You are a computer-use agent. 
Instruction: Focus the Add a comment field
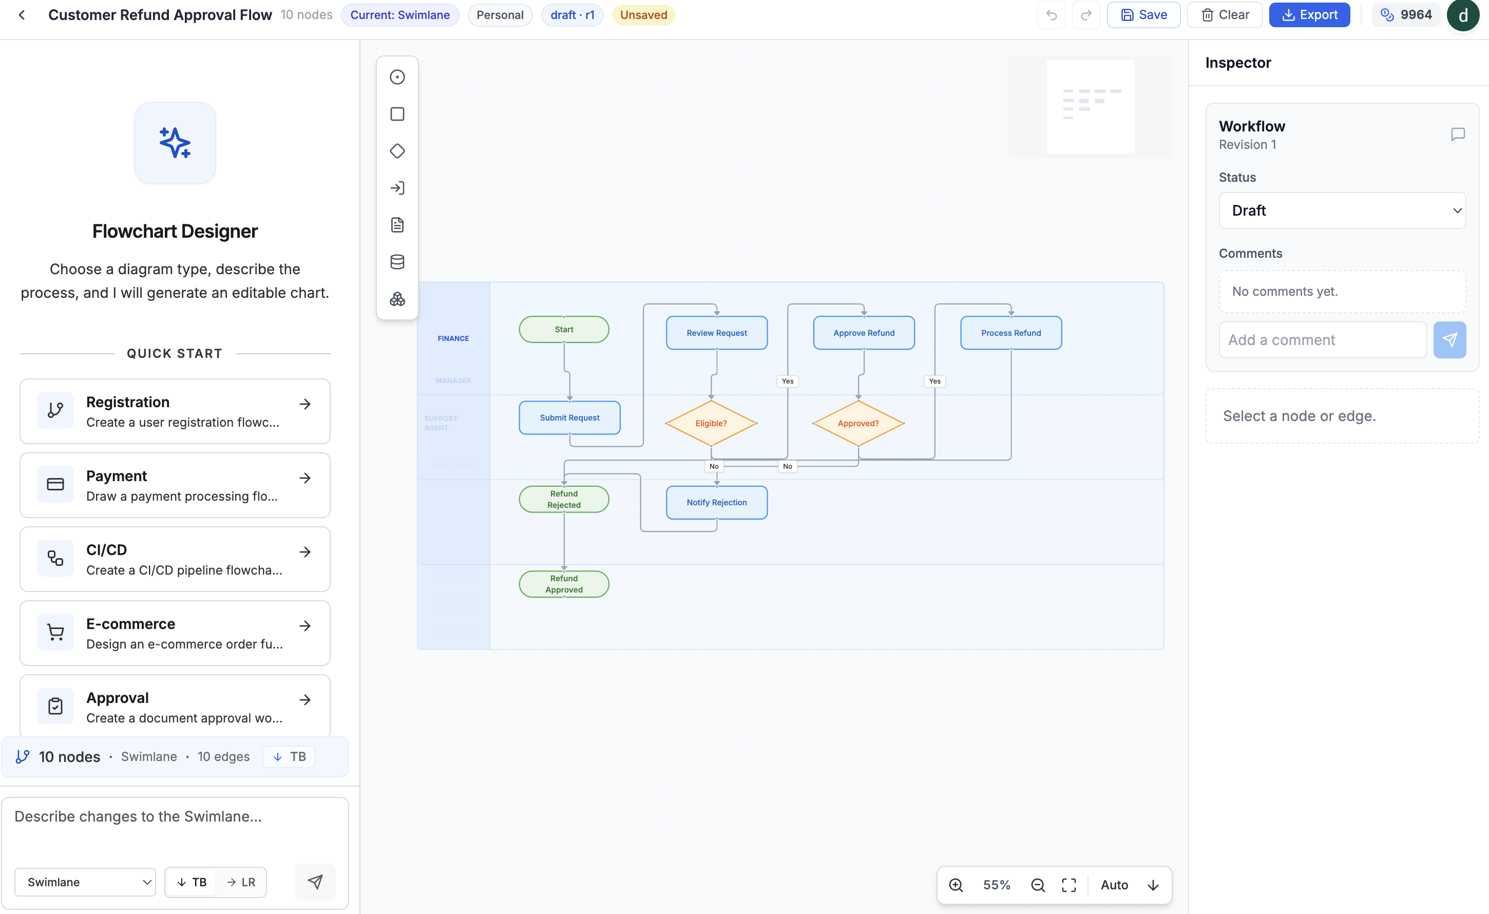[1322, 340]
